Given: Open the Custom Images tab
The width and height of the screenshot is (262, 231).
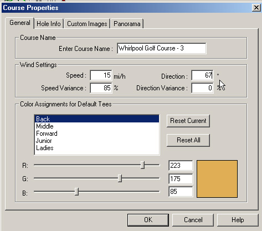Looking at the screenshot, I should tap(87, 24).
